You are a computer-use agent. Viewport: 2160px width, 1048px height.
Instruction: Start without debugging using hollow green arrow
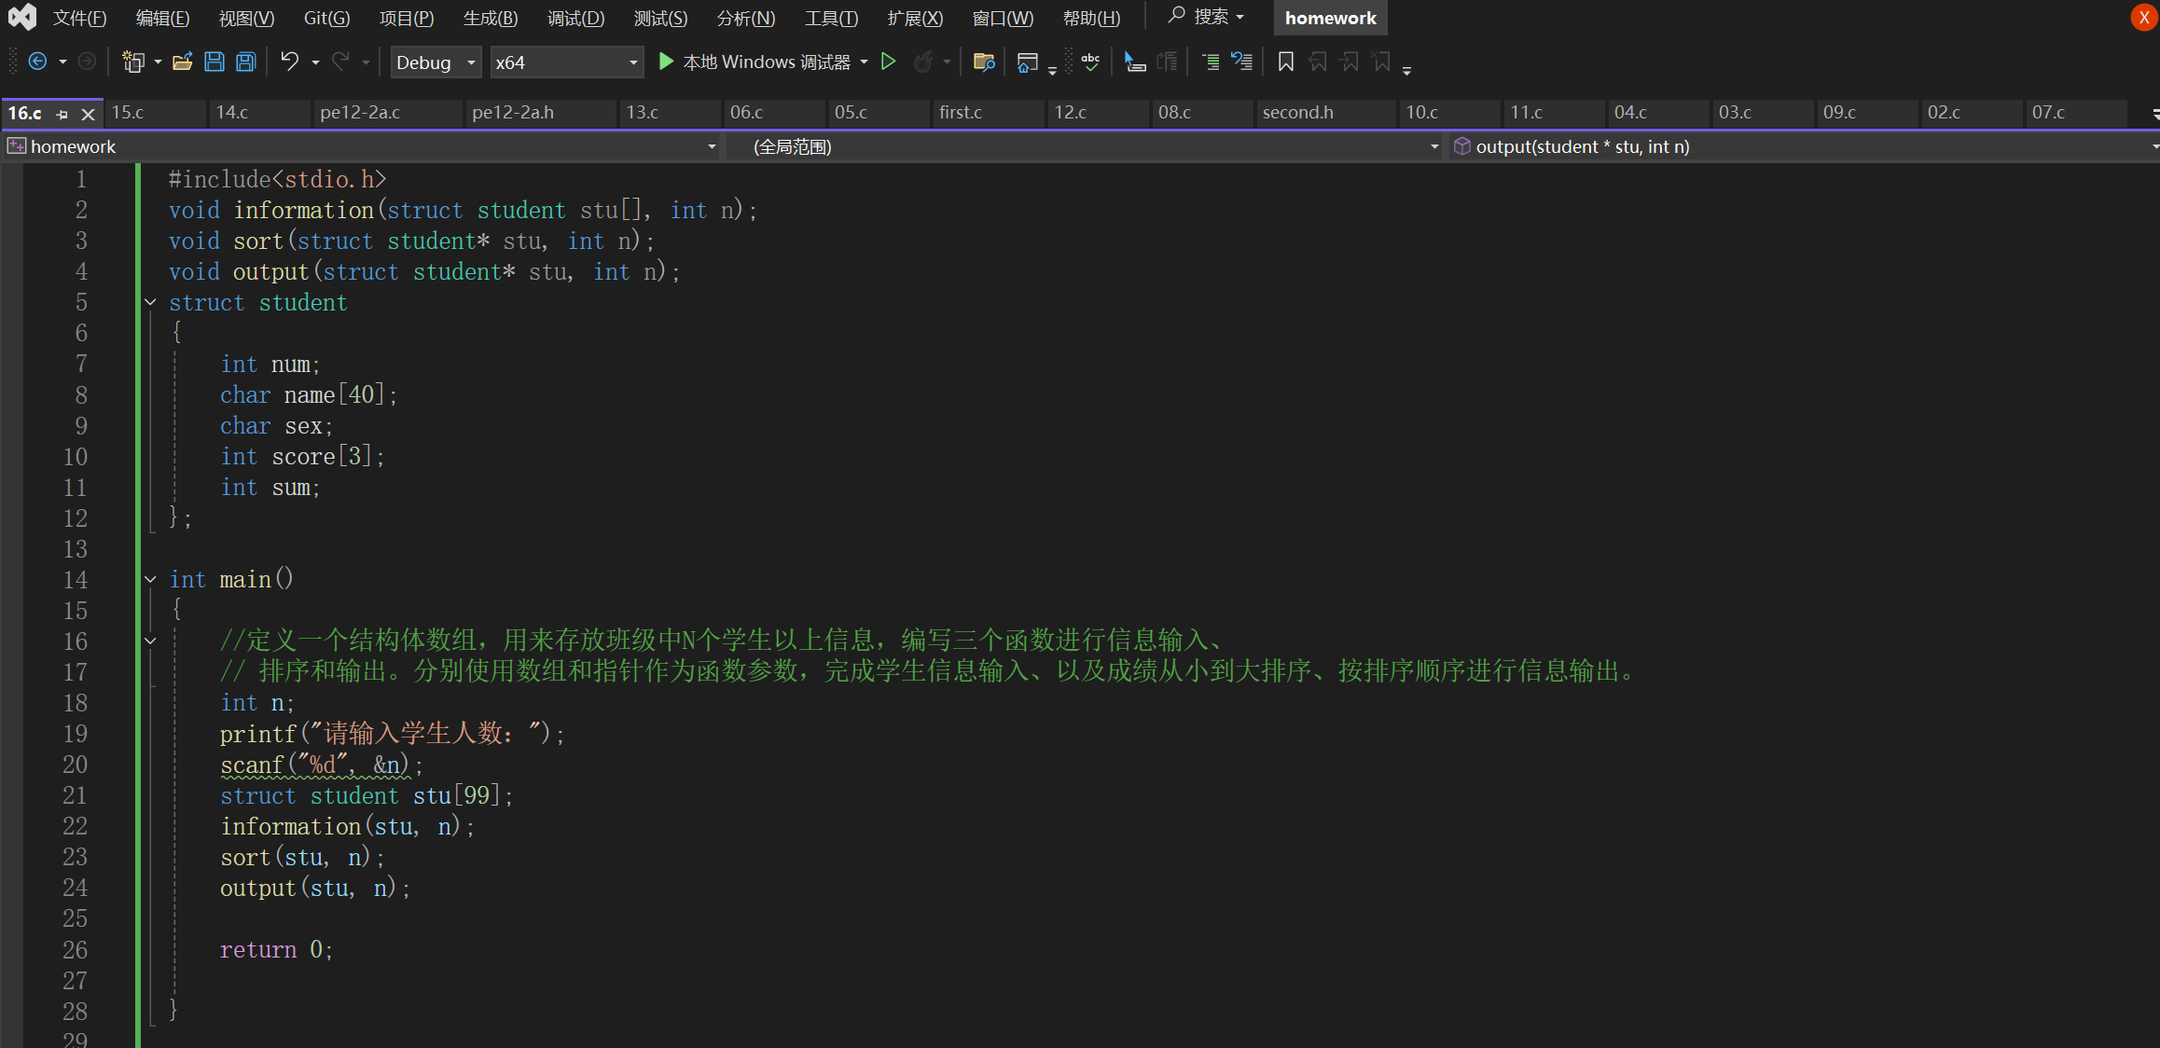pos(889,62)
